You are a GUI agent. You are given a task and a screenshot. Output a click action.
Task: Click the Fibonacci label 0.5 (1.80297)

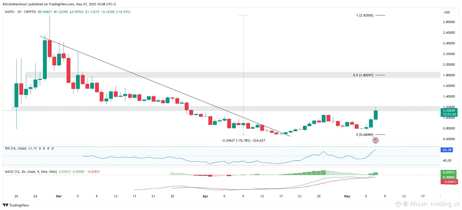pos(363,75)
